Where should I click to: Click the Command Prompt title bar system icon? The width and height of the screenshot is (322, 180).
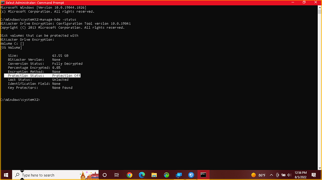coord(3,3)
